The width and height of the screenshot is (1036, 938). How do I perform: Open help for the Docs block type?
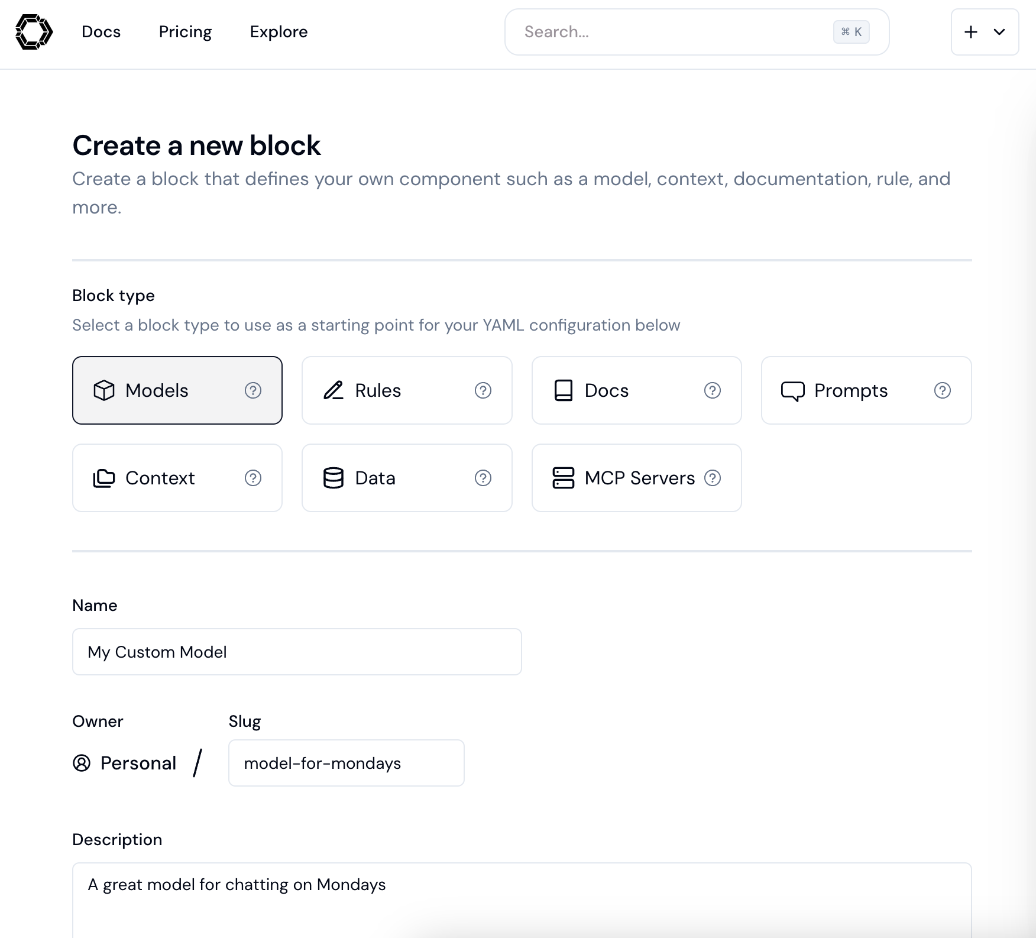713,390
